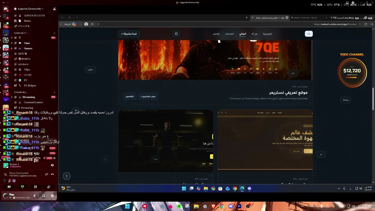This screenshot has width=375, height=211.
Task: Open the invite people icon beside Legends Community
Action: point(54,9)
